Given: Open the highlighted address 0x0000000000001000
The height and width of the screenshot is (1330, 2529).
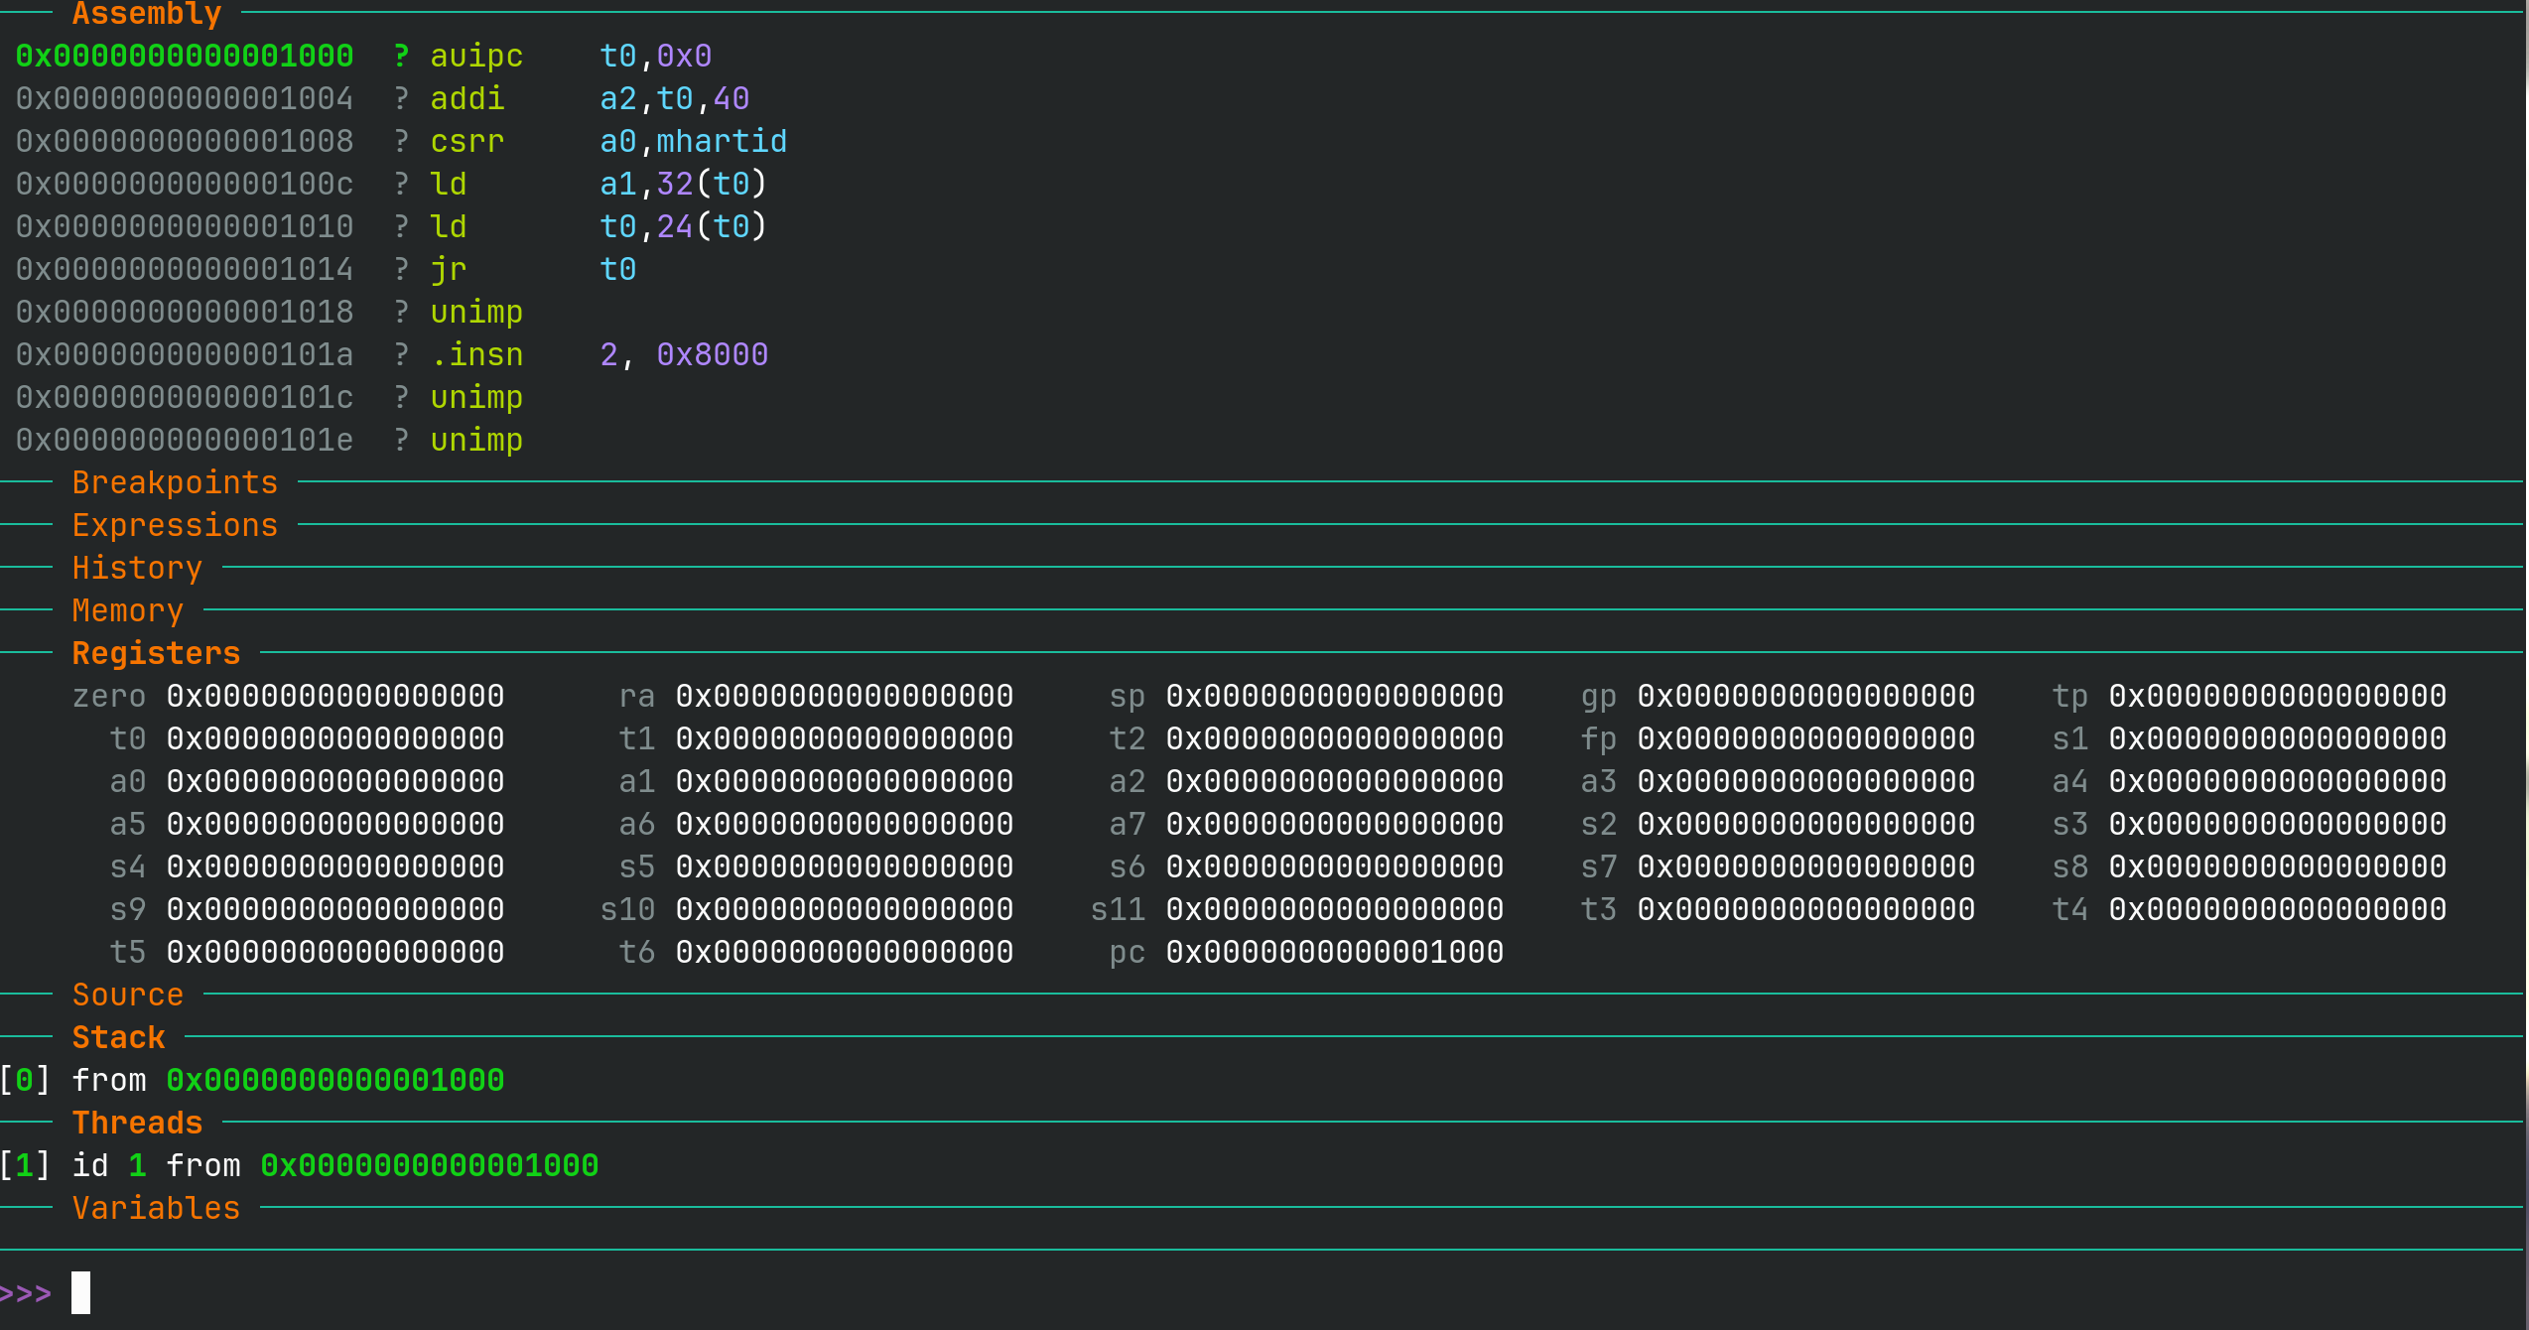Looking at the screenshot, I should pyautogui.click(x=334, y=1079).
